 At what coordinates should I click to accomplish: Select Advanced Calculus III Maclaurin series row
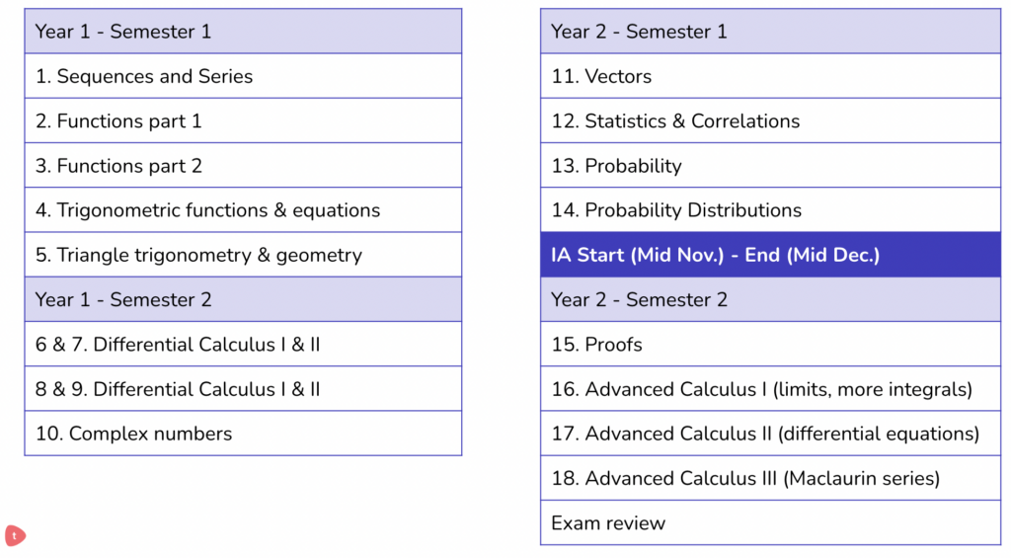click(770, 478)
